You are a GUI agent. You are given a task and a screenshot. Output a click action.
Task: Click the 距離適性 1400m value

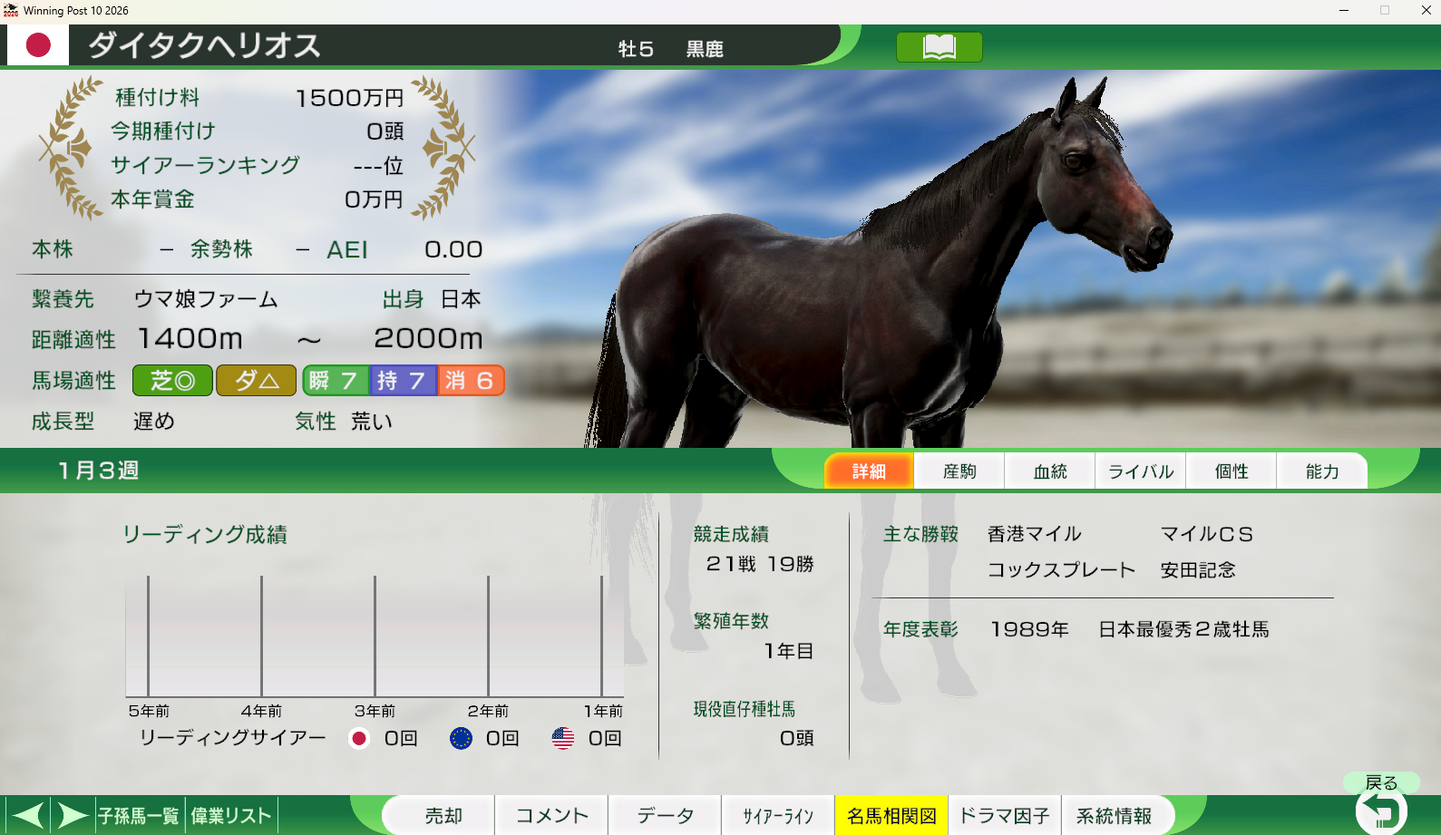(190, 339)
